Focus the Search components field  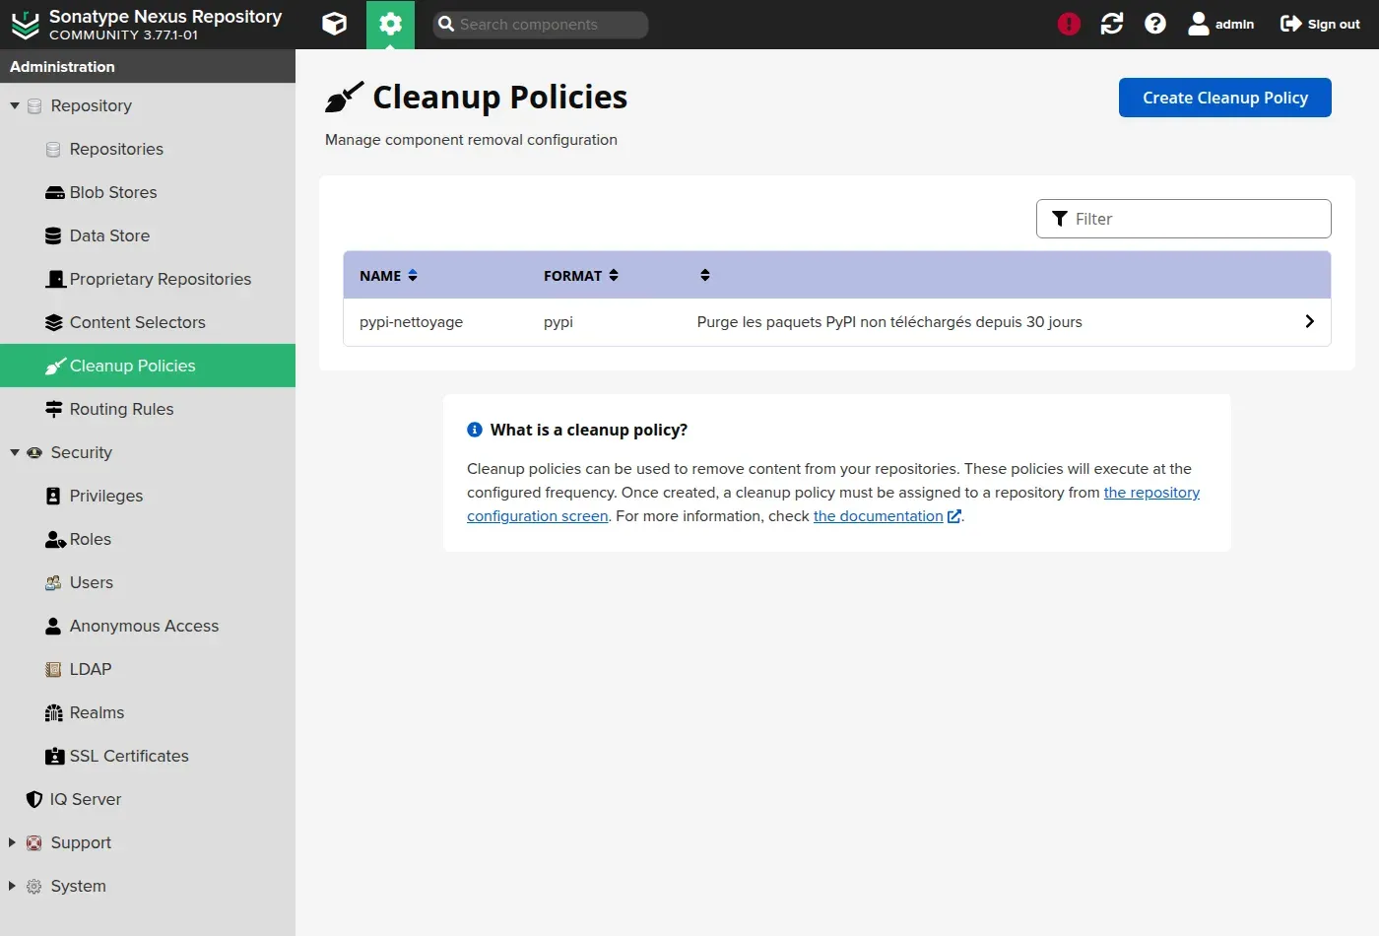click(541, 25)
